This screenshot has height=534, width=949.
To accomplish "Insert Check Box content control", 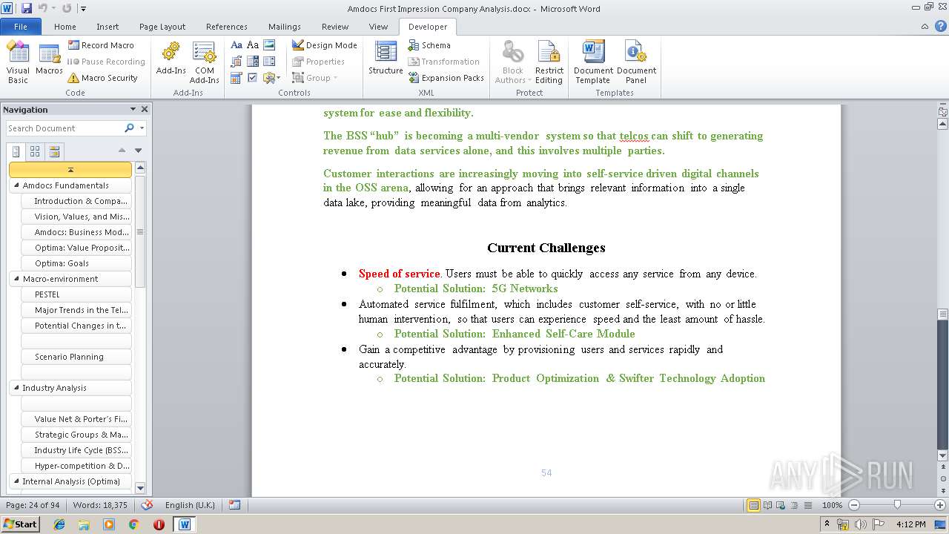I will [253, 78].
